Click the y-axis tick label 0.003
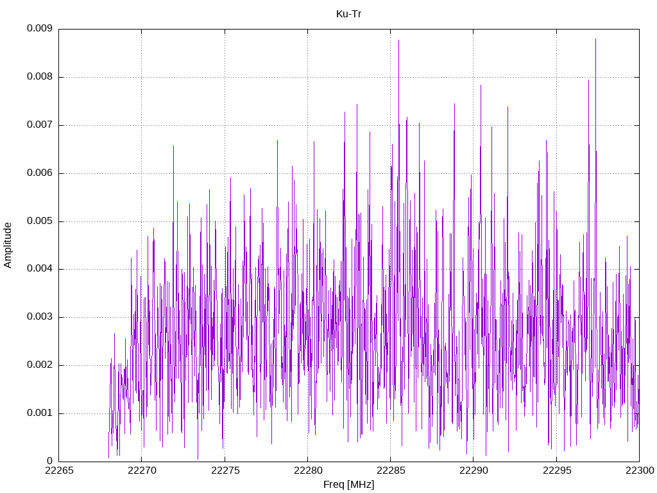 40,317
